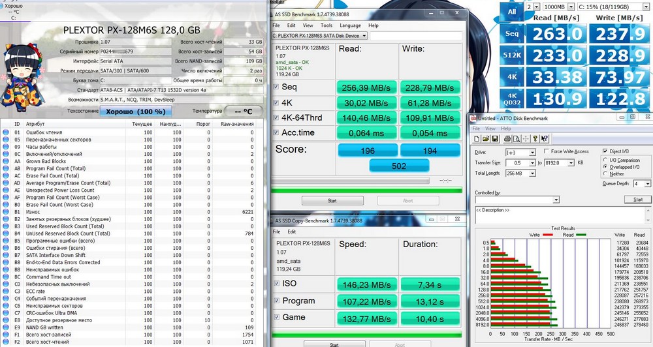Click the green progress bar in Copy-Benchmark
This screenshot has height=347, width=653.
click(366, 335)
